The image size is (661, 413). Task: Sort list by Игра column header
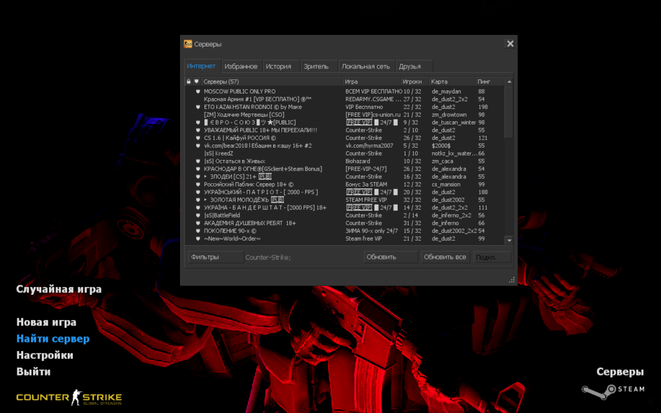(371, 81)
